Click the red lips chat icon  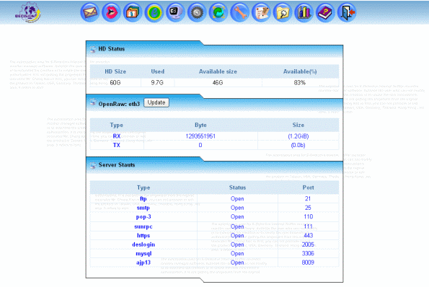pyautogui.click(x=111, y=12)
